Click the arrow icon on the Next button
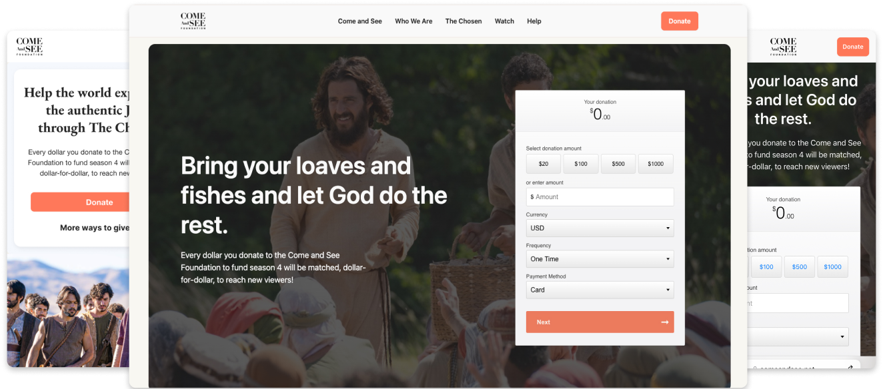 (664, 322)
